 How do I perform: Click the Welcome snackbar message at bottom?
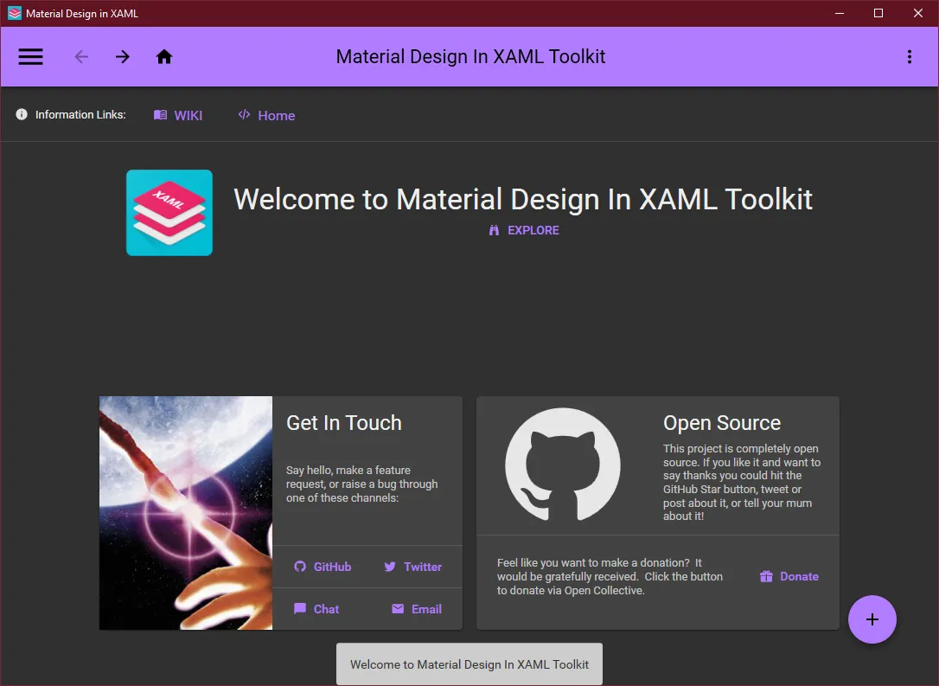click(x=469, y=664)
